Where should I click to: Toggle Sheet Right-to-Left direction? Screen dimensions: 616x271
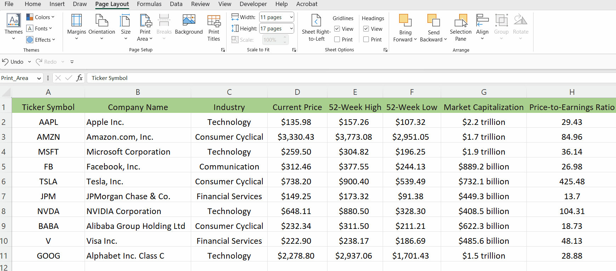click(x=316, y=28)
